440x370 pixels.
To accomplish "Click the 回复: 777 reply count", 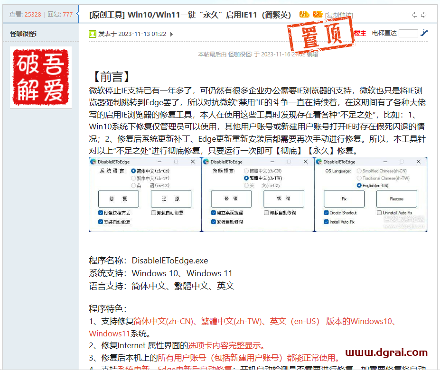I will 60,14.
